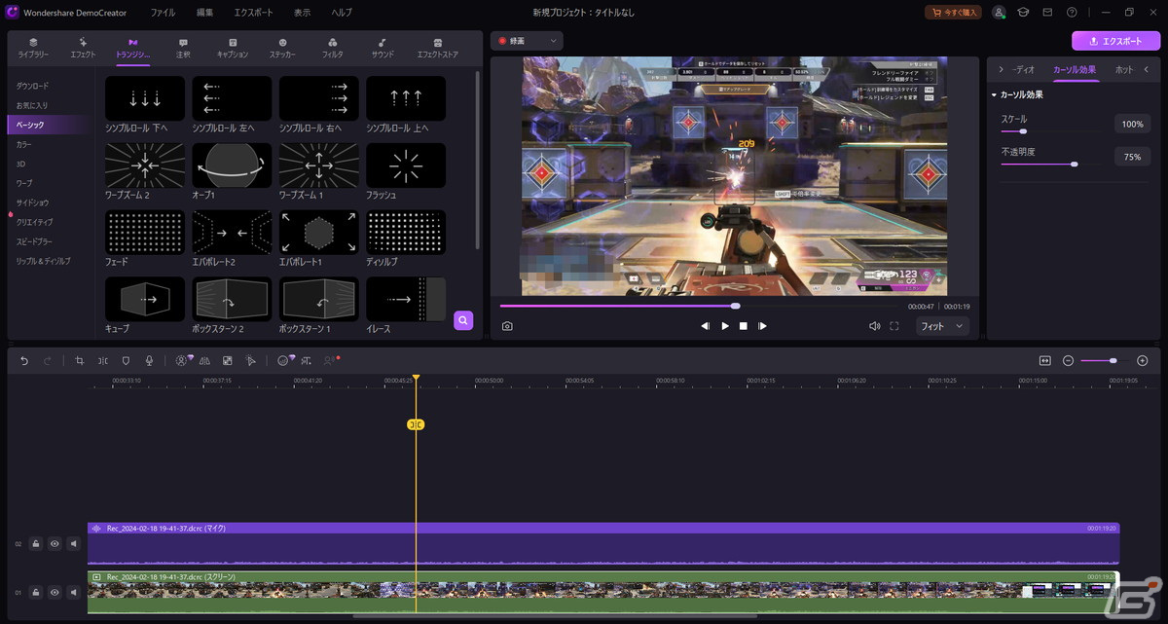Viewport: 1168px width, 624px height.
Task: Play the preview video
Action: [x=725, y=326]
